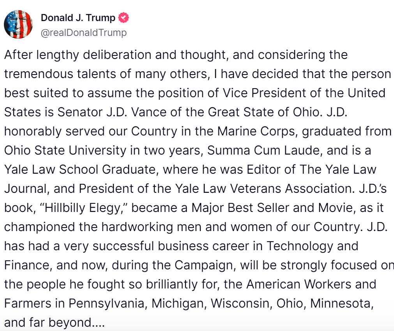Click "and far beyond...." ending line

coord(54,323)
